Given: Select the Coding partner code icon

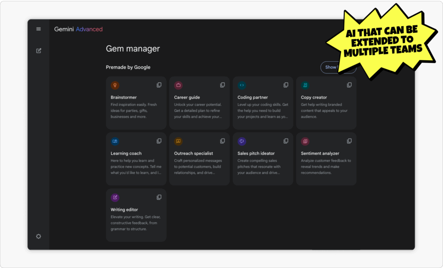Looking at the screenshot, I should pyautogui.click(x=241, y=85).
